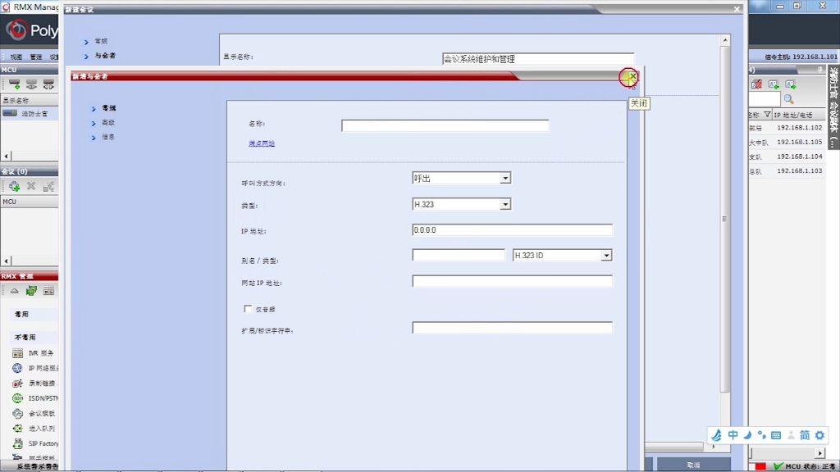Image resolution: width=840 pixels, height=472 pixels.
Task: Close the 新增与会者 dialog with its X button
Action: pos(632,76)
